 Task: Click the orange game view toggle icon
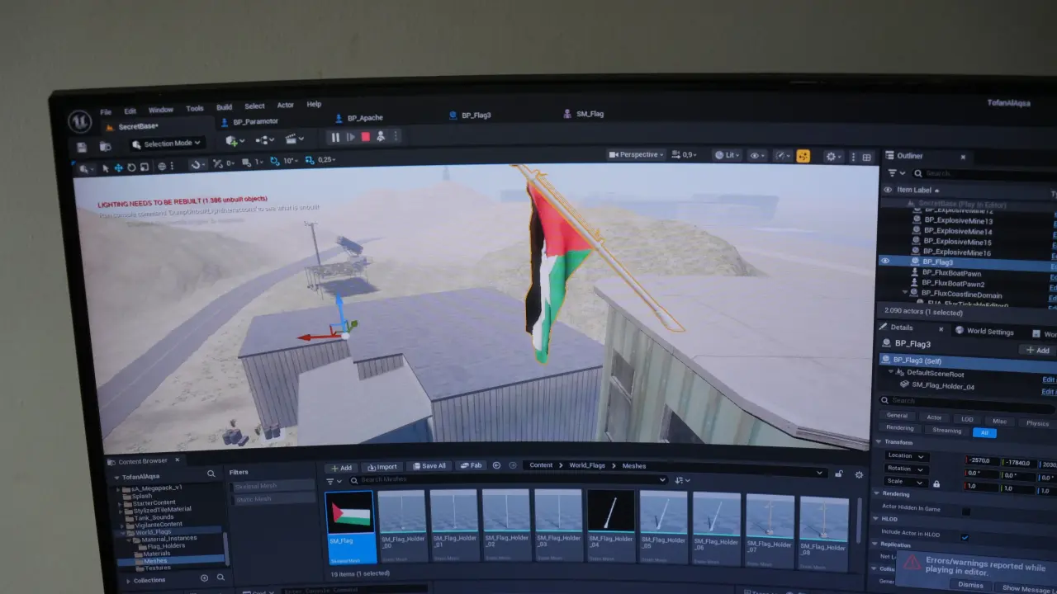(803, 156)
